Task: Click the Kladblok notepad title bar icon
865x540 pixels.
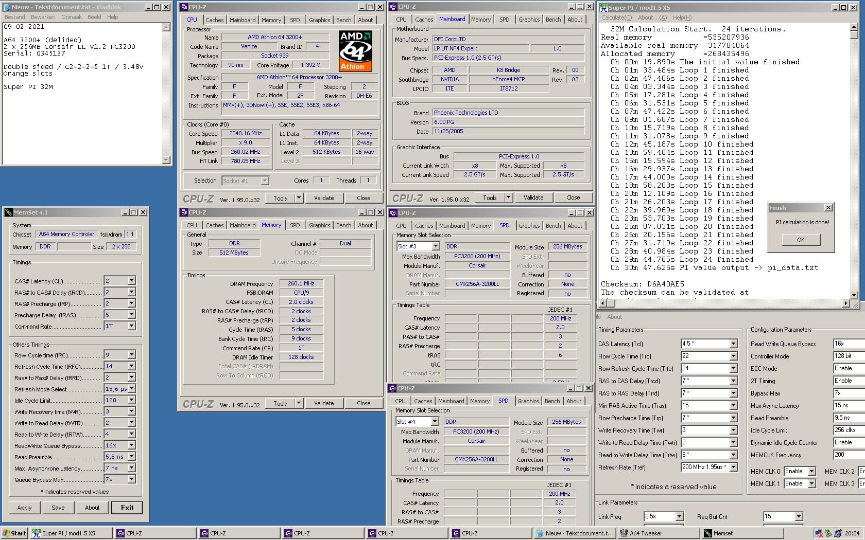Action: point(7,7)
